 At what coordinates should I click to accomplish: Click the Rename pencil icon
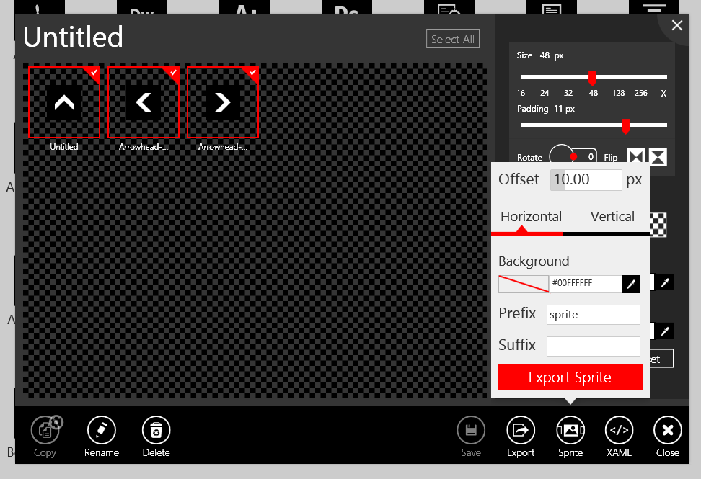tap(101, 430)
